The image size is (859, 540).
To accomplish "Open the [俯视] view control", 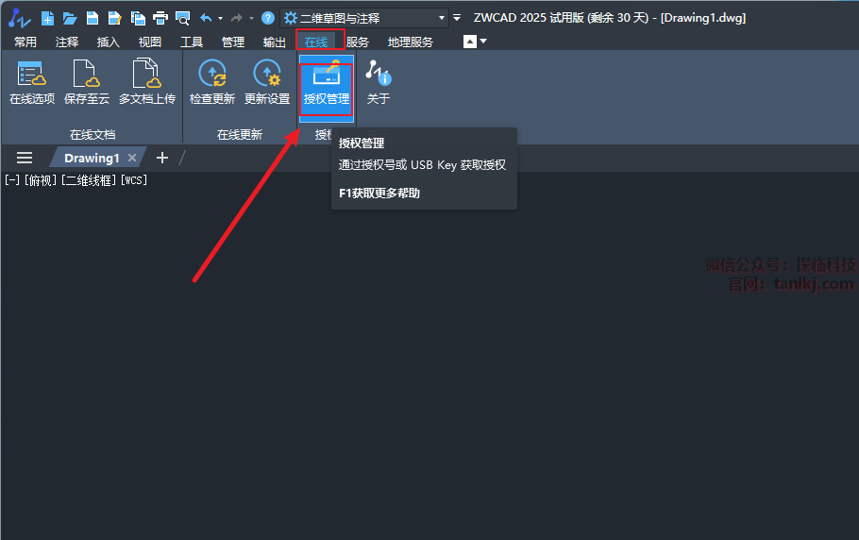I will [41, 180].
